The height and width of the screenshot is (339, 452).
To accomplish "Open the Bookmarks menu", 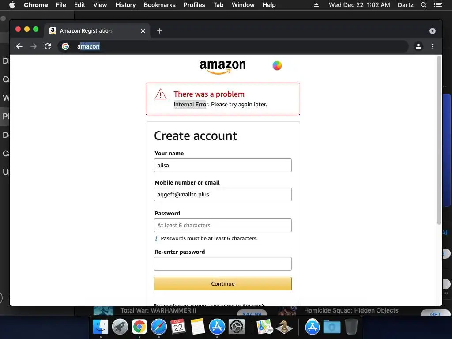I will coord(160,5).
